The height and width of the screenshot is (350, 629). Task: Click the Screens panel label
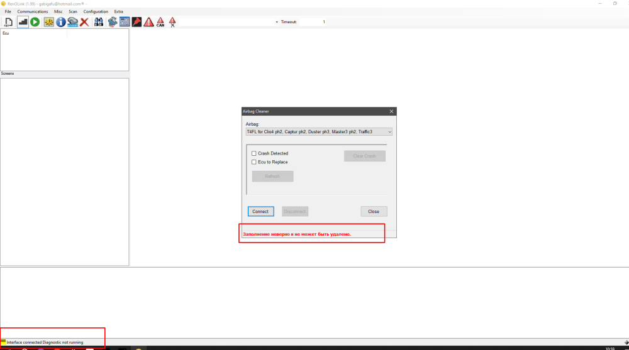coord(8,74)
